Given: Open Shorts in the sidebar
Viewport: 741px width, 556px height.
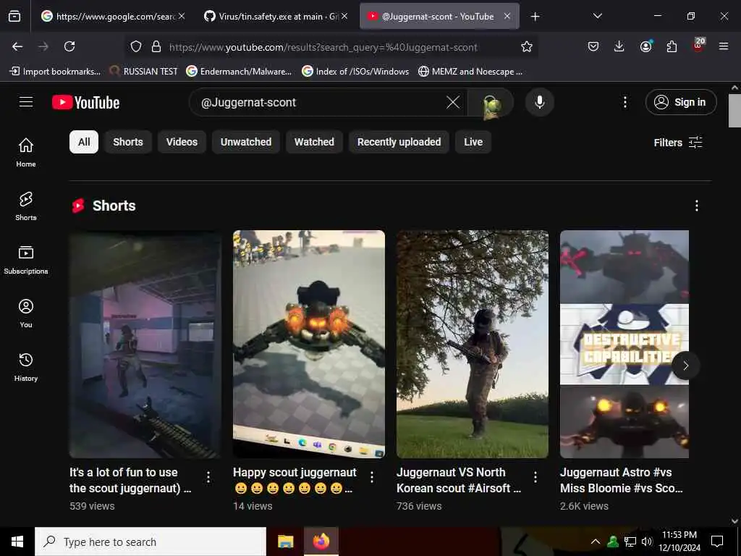Looking at the screenshot, I should tap(26, 206).
